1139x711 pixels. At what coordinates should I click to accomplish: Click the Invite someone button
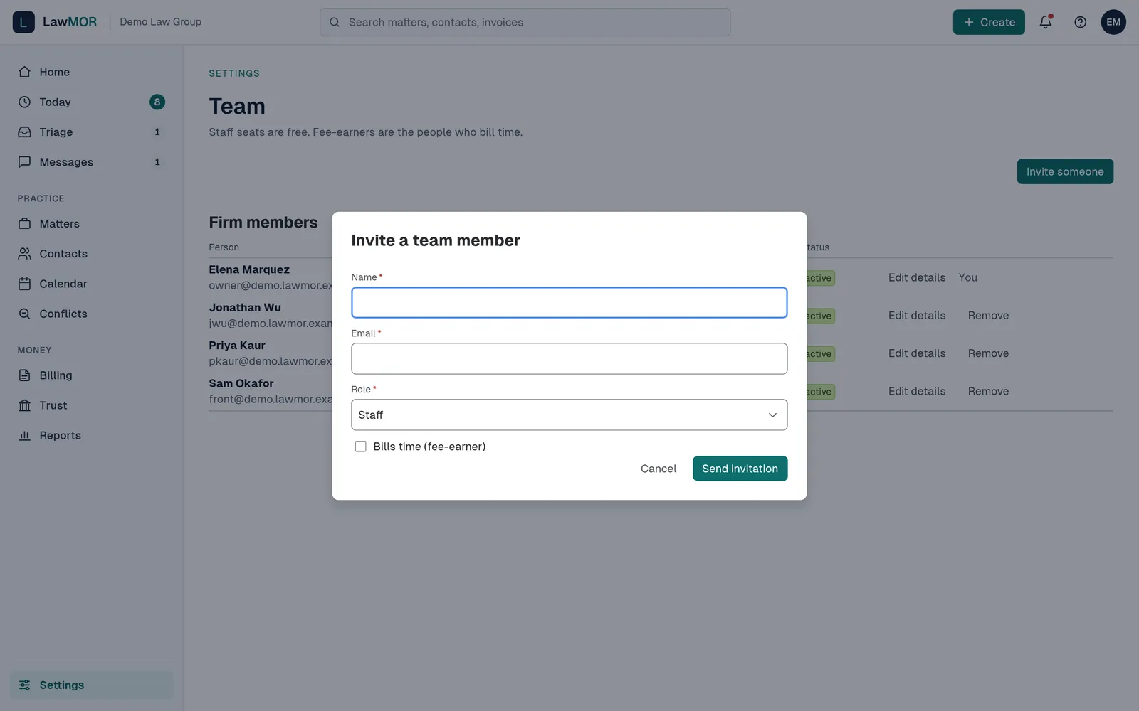[x=1065, y=171]
